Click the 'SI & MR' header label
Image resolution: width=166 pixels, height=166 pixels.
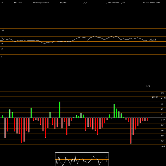click(18, 3)
